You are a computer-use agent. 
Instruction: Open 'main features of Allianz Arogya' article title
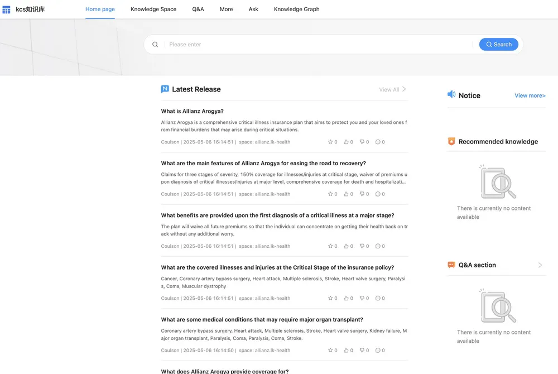point(263,164)
